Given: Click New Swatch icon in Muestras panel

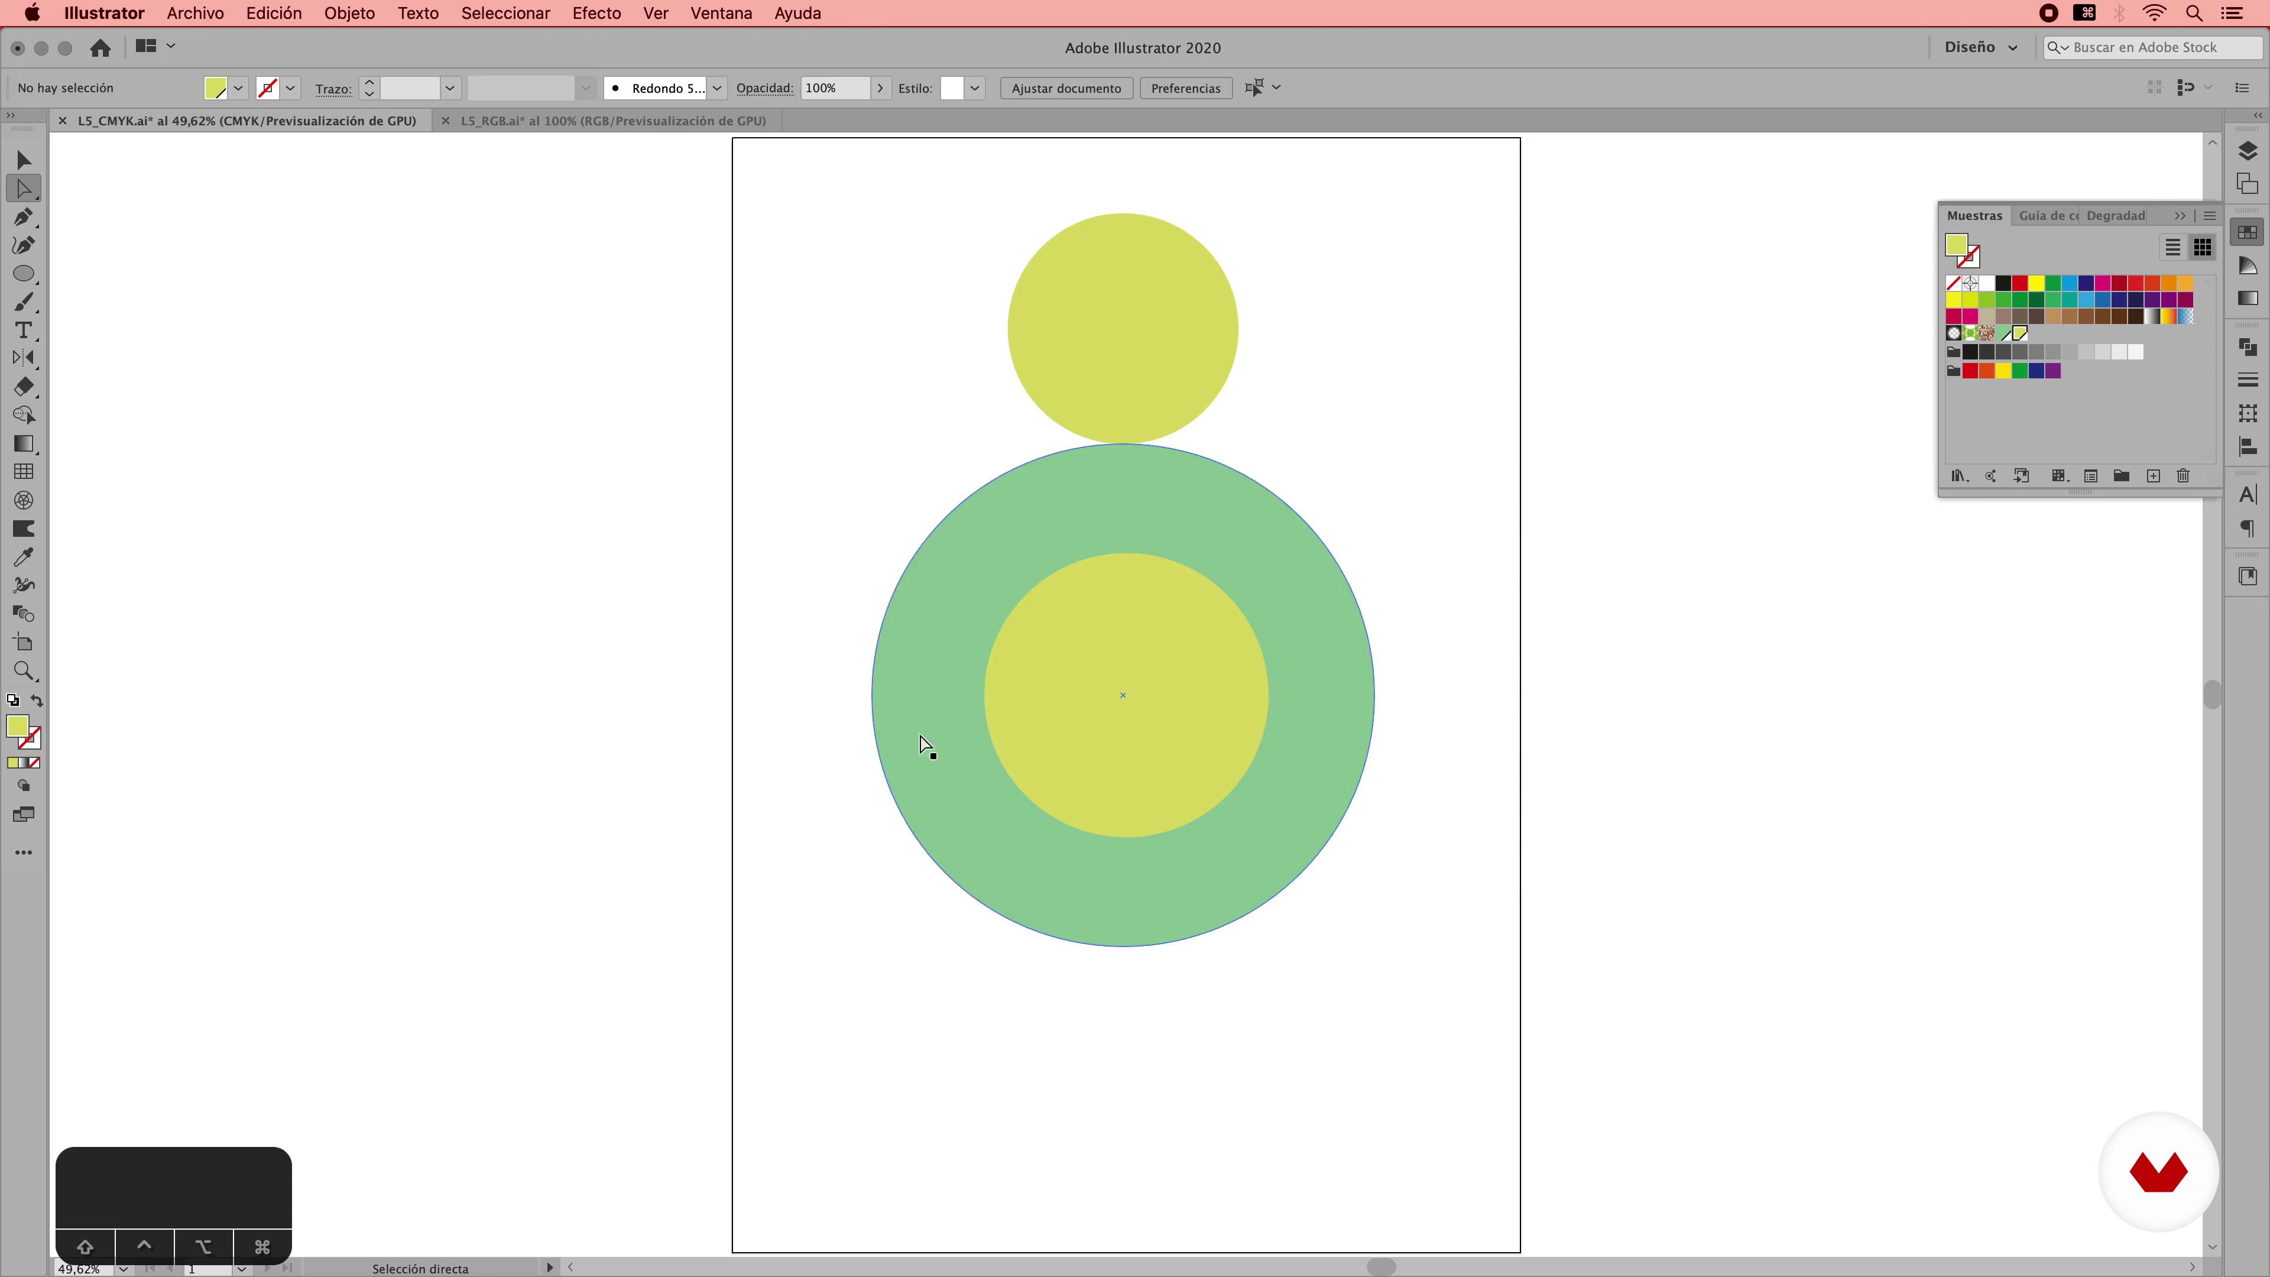Looking at the screenshot, I should click(2153, 476).
